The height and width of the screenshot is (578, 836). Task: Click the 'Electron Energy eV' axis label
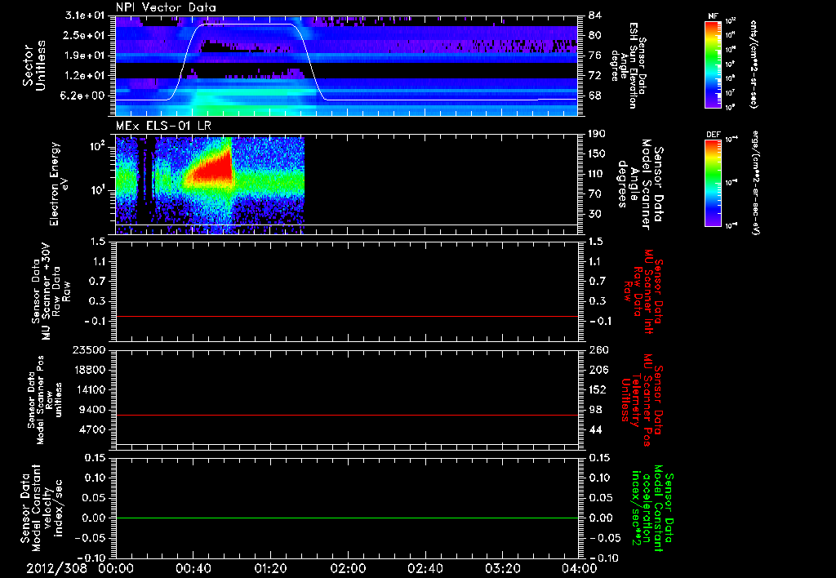click(59, 184)
